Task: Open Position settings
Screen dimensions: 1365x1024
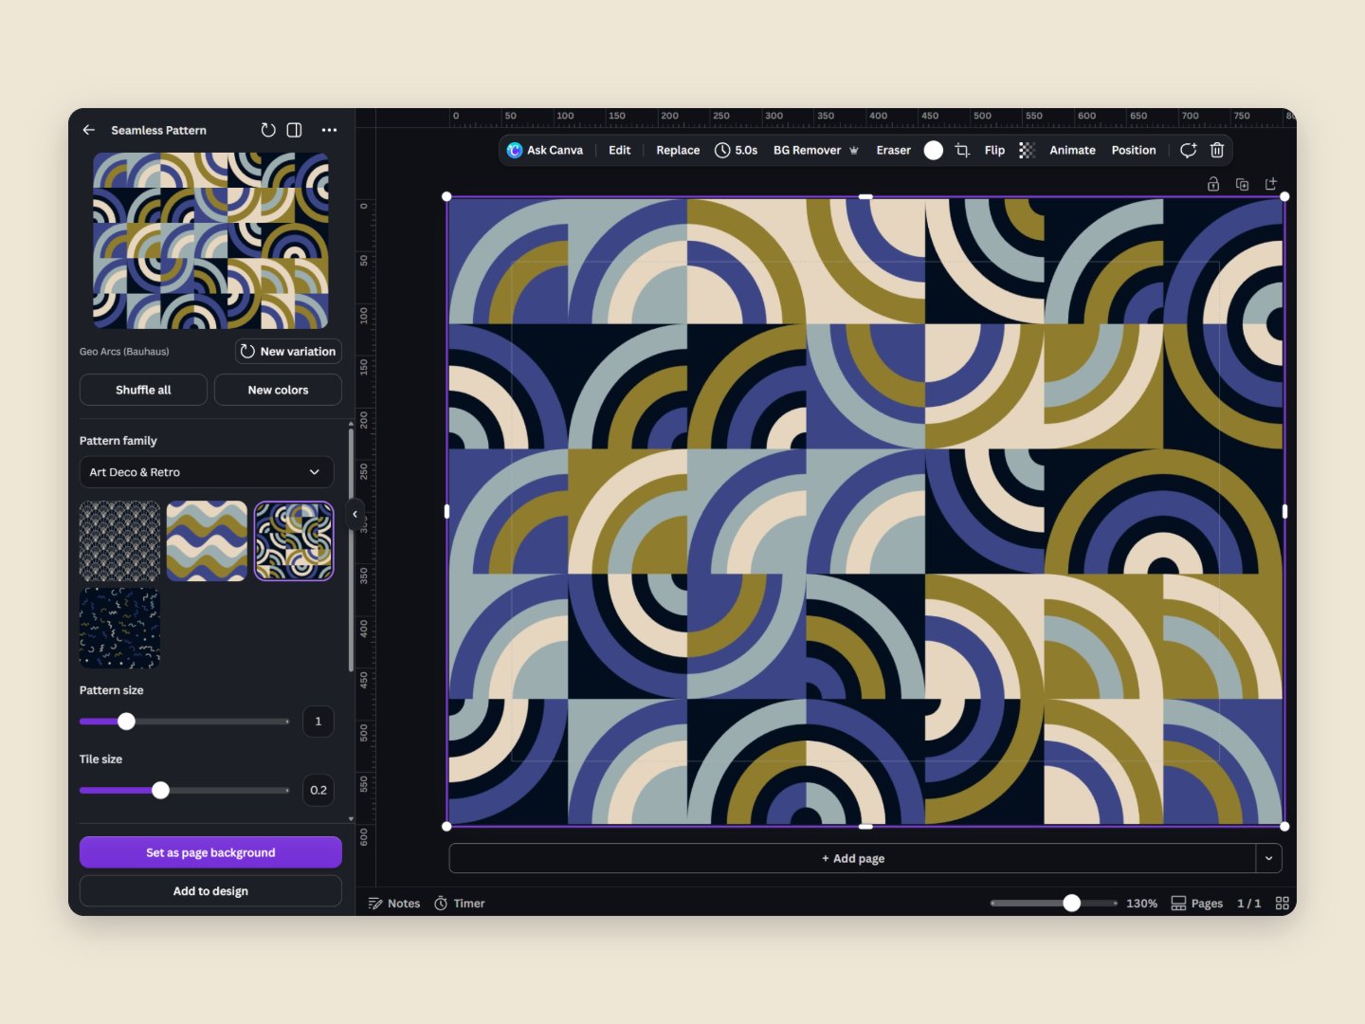Action: pos(1134,150)
